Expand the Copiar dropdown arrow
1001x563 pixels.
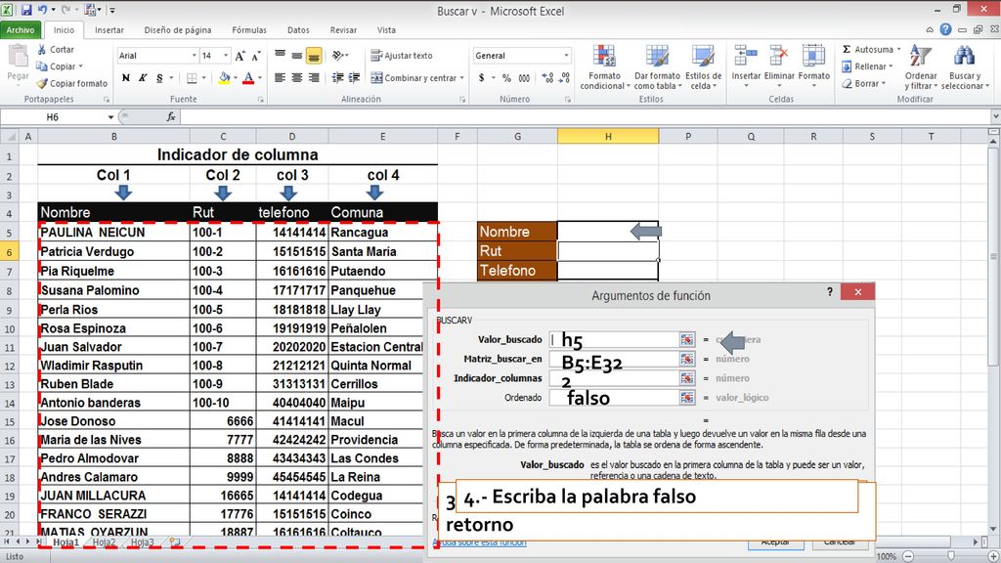80,66
